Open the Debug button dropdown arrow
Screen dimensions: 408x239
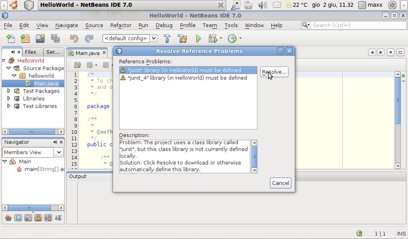tap(221, 38)
